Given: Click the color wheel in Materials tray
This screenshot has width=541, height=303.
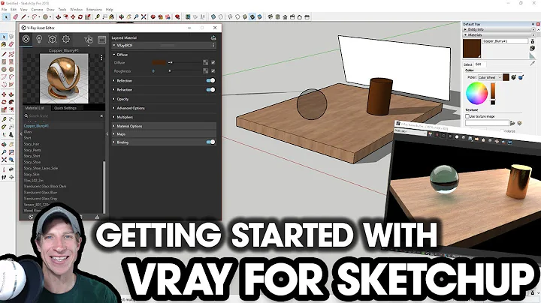Looking at the screenshot, I should click(x=477, y=93).
